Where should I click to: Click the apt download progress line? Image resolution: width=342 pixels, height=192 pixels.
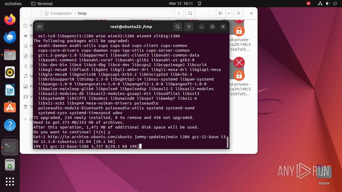point(86,146)
